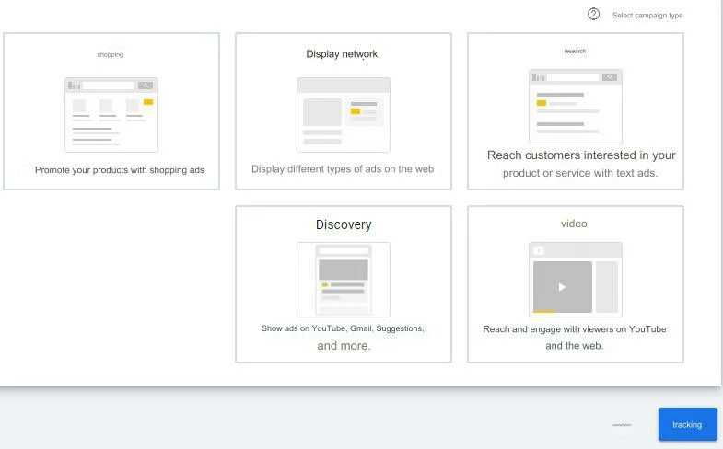Select the "research" card title
The width and height of the screenshot is (723, 449).
click(575, 52)
